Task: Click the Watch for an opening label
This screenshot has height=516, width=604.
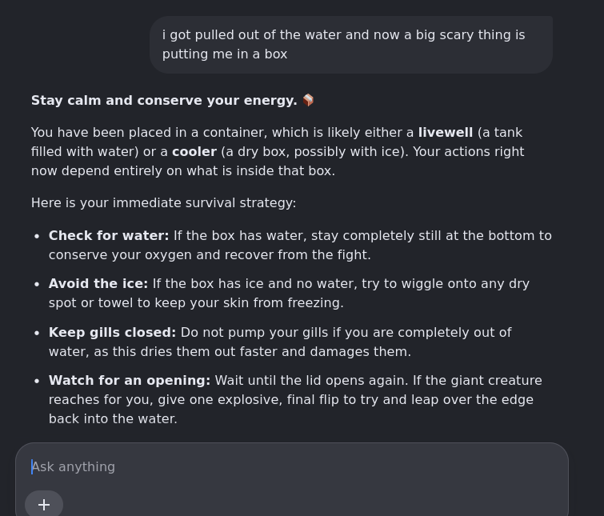Action: tap(130, 381)
